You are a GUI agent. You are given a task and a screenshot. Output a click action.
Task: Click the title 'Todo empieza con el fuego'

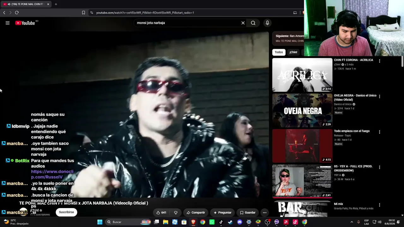click(352, 131)
